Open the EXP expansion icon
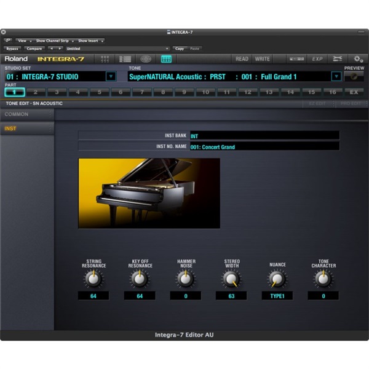The width and height of the screenshot is (369, 369). 317,59
